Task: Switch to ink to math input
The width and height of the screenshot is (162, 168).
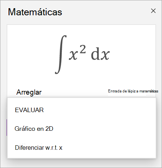Action: [133, 91]
